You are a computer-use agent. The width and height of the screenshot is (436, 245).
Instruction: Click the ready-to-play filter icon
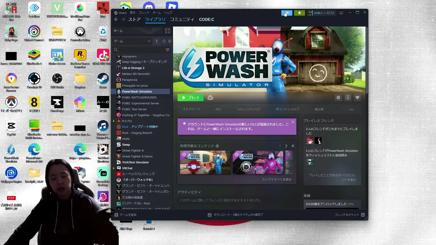170,41
